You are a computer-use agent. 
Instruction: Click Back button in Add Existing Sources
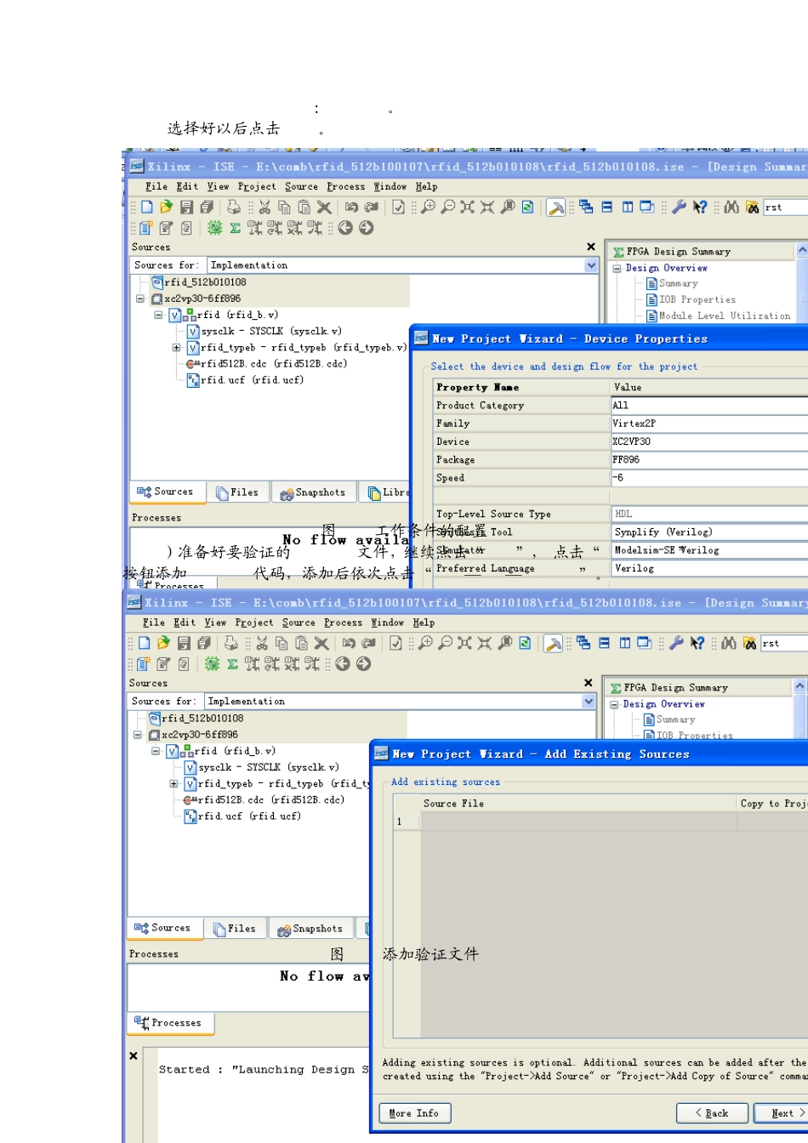point(712,1113)
